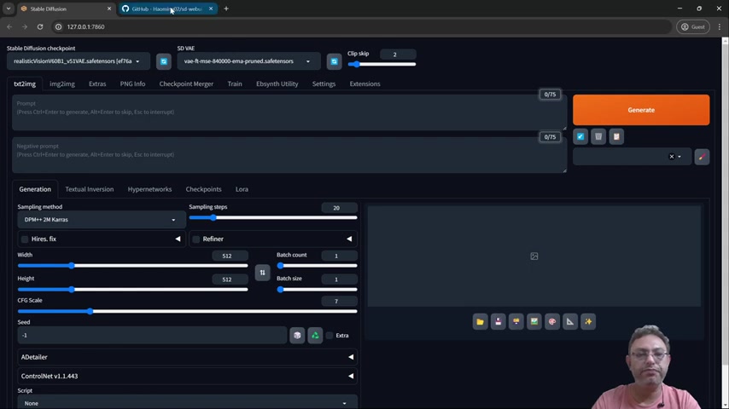Open the Train tab
The image size is (729, 409).
click(x=235, y=84)
